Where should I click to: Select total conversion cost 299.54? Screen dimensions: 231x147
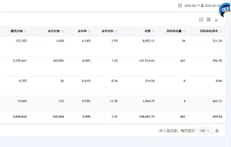click(217, 117)
